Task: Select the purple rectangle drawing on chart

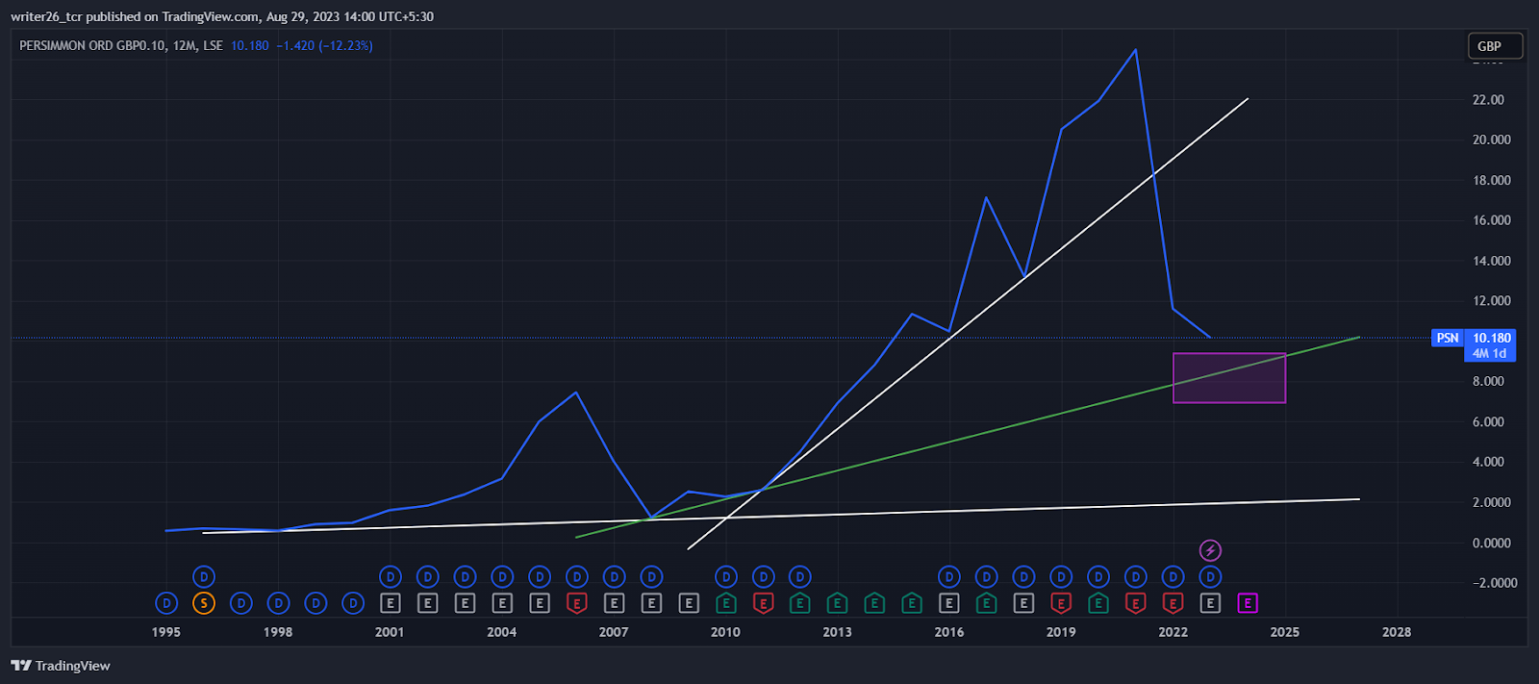Action: 1229,378
